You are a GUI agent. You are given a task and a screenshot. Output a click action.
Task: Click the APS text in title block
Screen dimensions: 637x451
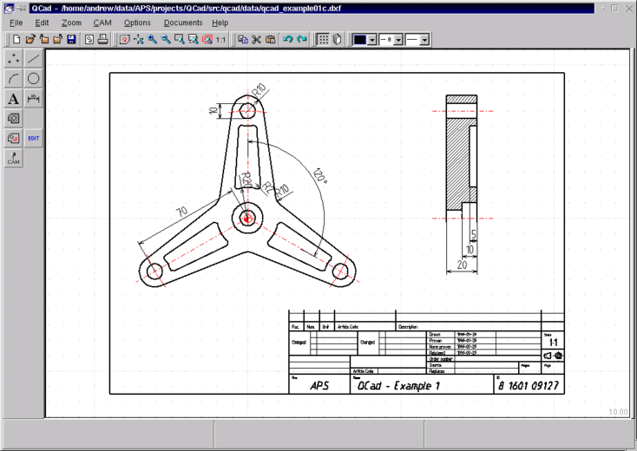pyautogui.click(x=319, y=386)
